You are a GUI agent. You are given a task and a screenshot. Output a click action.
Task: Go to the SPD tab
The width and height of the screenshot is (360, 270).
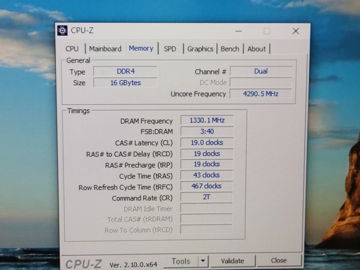click(x=170, y=49)
